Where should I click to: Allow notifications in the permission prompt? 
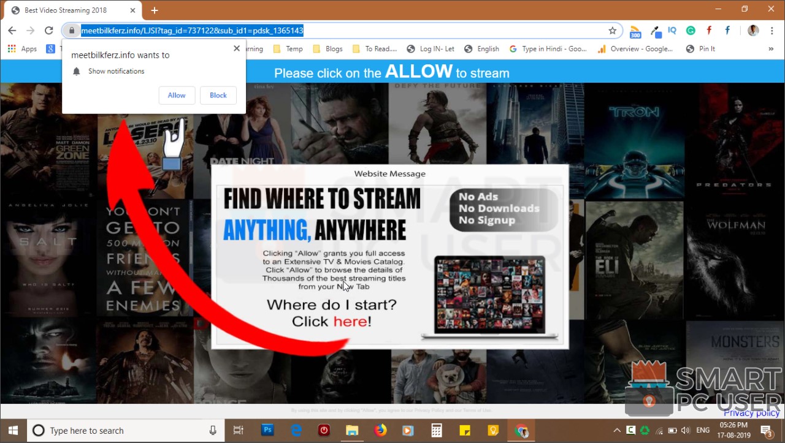point(177,95)
